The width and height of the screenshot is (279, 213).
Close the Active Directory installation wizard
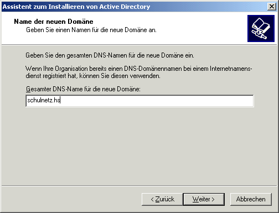pyautogui.click(x=272, y=7)
